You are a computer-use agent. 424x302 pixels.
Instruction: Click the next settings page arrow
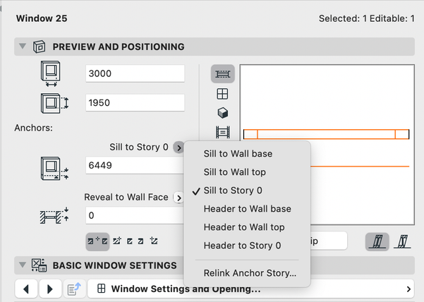click(49, 289)
